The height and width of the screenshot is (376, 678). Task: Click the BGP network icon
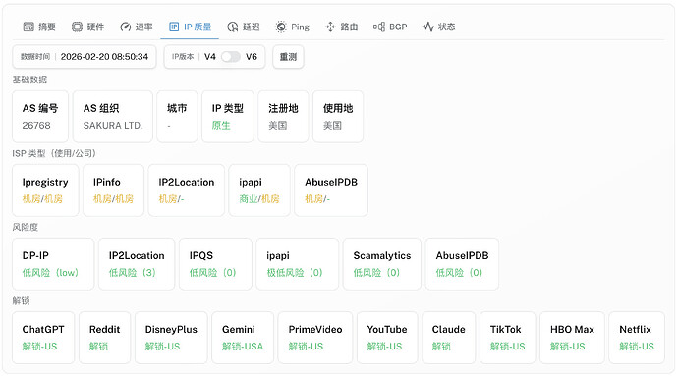(x=379, y=27)
